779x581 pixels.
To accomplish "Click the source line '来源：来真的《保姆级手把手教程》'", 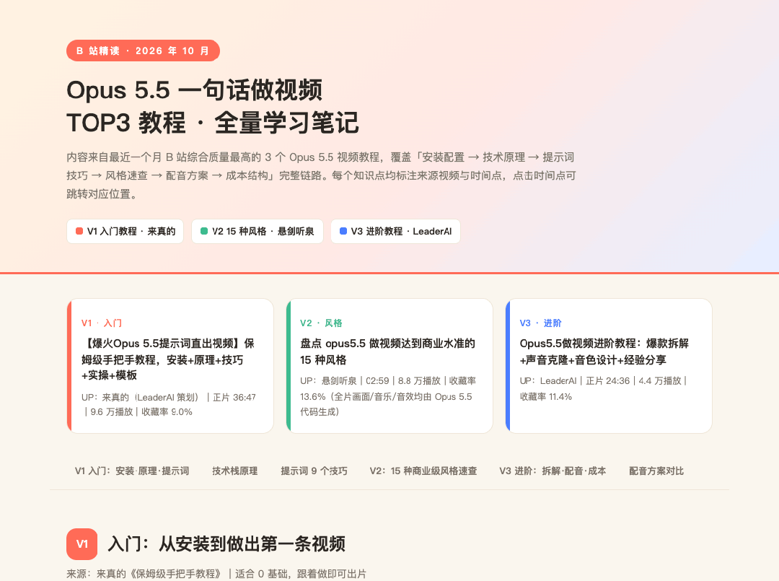I will click(216, 574).
